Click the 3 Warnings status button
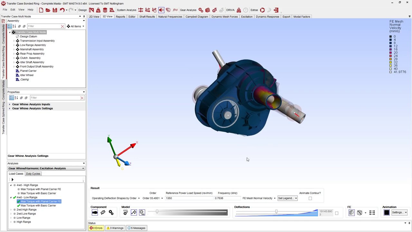412x232 pixels. click(x=115, y=228)
